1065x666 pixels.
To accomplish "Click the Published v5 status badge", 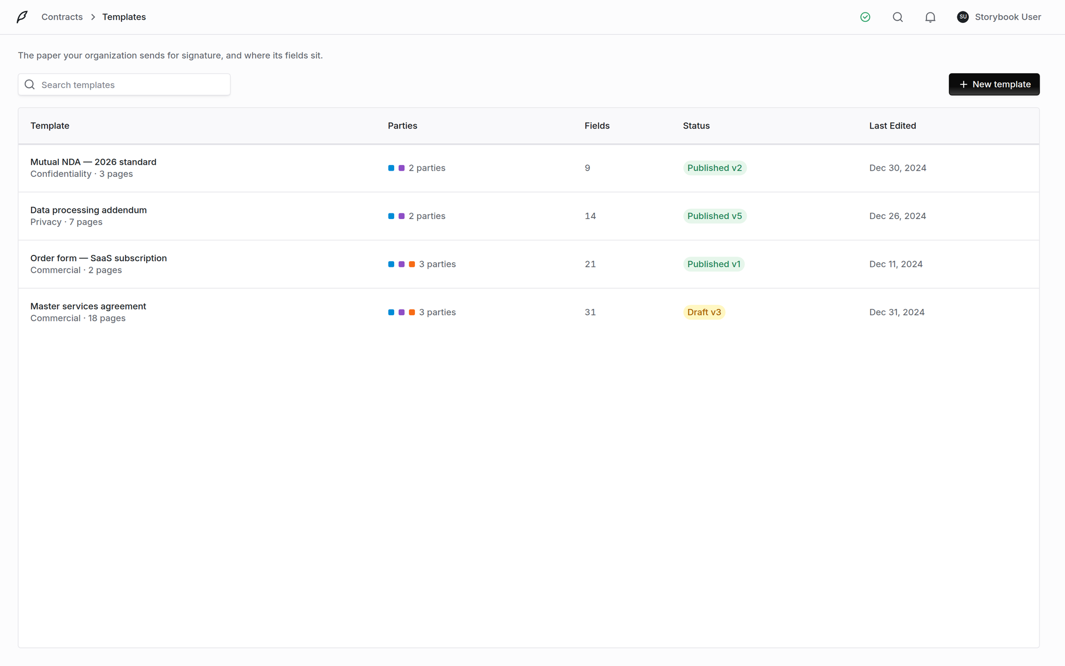I will click(x=715, y=216).
